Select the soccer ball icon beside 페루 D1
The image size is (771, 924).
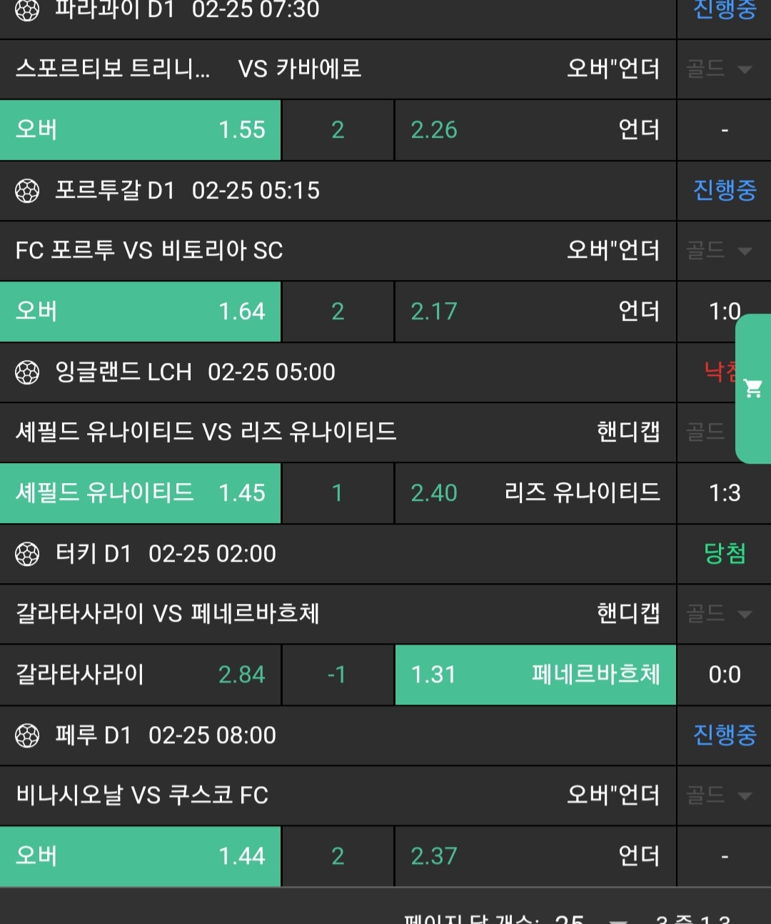(27, 735)
